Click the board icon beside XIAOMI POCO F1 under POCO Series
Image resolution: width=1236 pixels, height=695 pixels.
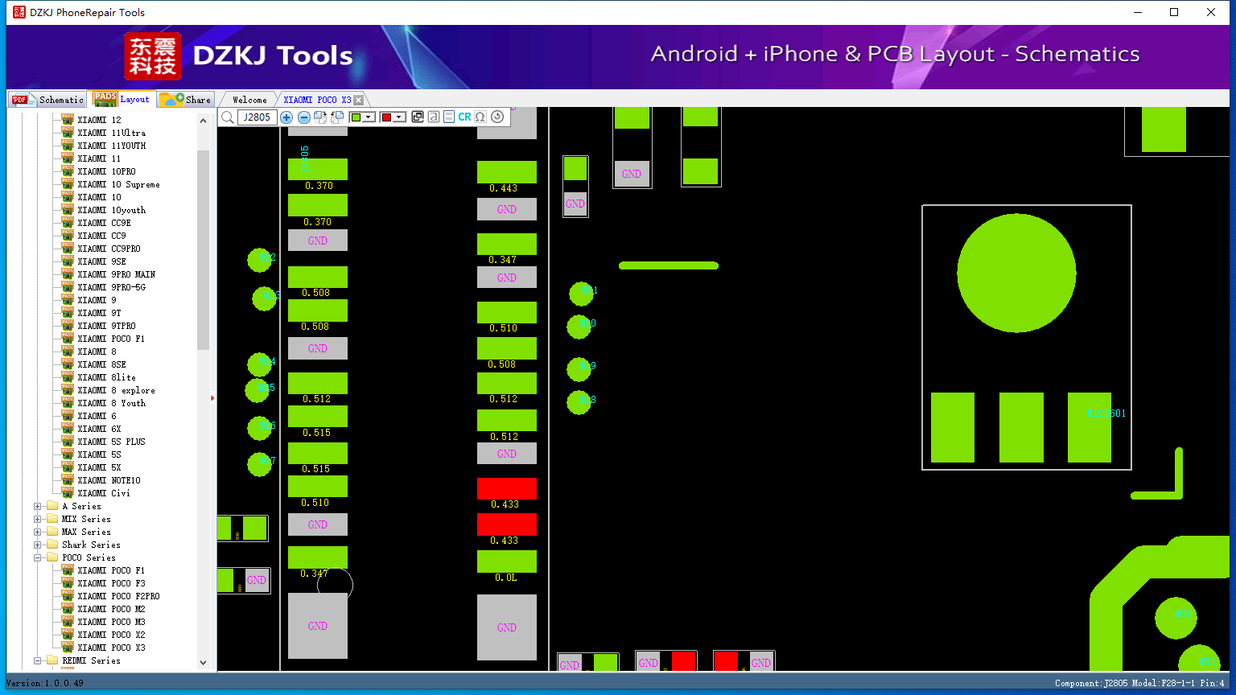(x=68, y=570)
